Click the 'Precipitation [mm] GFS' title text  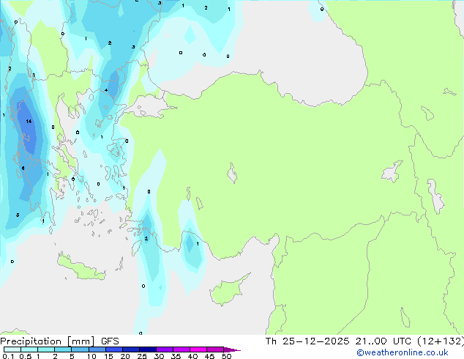59,341
